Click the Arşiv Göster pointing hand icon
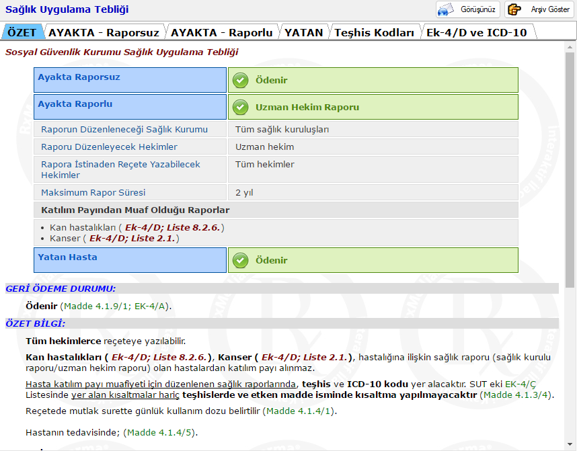Image resolution: width=577 pixels, height=451 pixels. point(514,9)
